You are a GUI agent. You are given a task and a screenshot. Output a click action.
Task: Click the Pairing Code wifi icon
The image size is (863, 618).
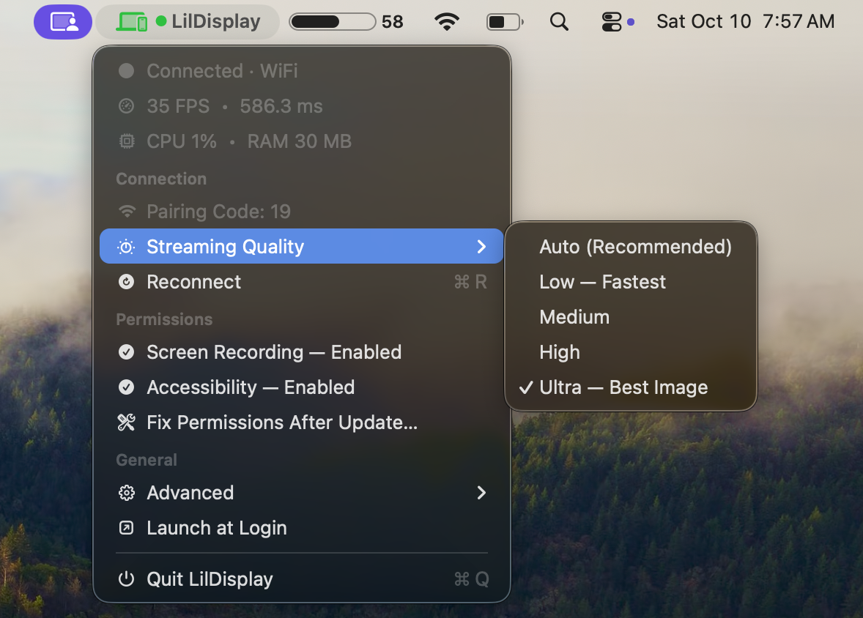(127, 212)
